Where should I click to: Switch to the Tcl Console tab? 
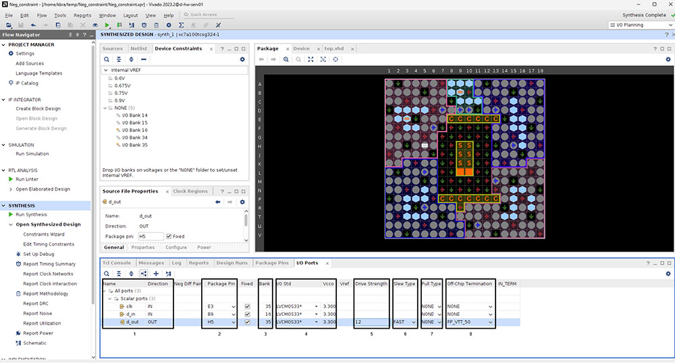[x=117, y=263]
